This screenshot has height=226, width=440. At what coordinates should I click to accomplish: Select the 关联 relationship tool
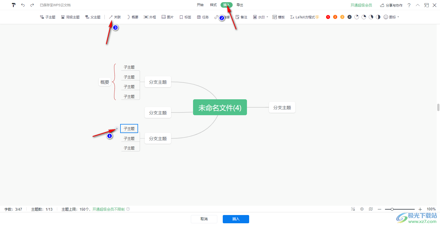tap(115, 17)
